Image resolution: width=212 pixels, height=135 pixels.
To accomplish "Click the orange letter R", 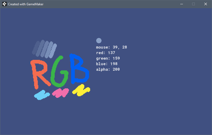I will tap(40, 74).
